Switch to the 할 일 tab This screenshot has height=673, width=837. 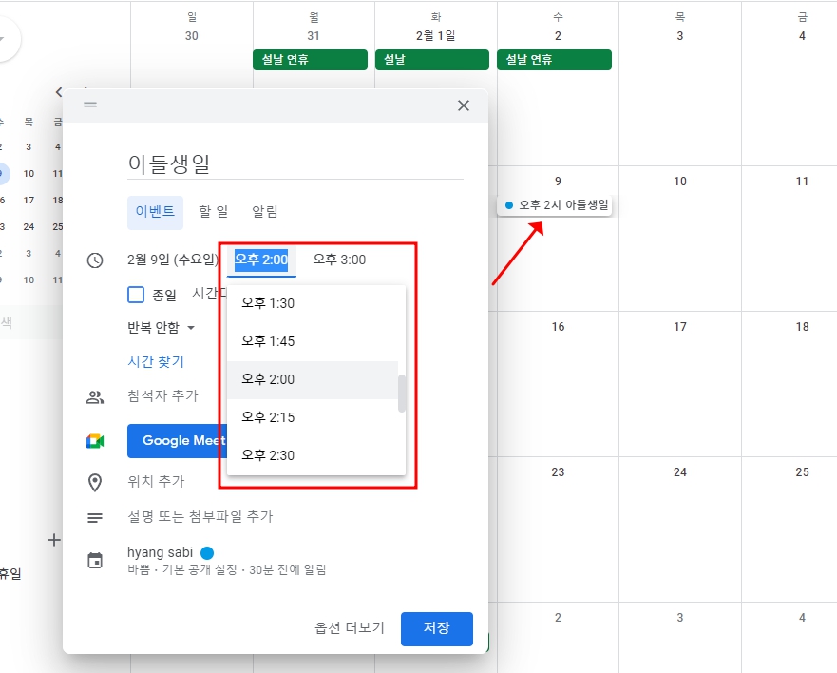213,211
